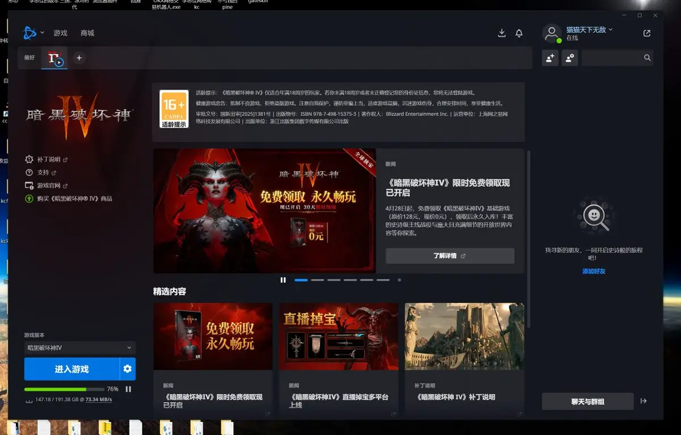
Task: Collapse the social panel arrow icon
Action: point(644,401)
